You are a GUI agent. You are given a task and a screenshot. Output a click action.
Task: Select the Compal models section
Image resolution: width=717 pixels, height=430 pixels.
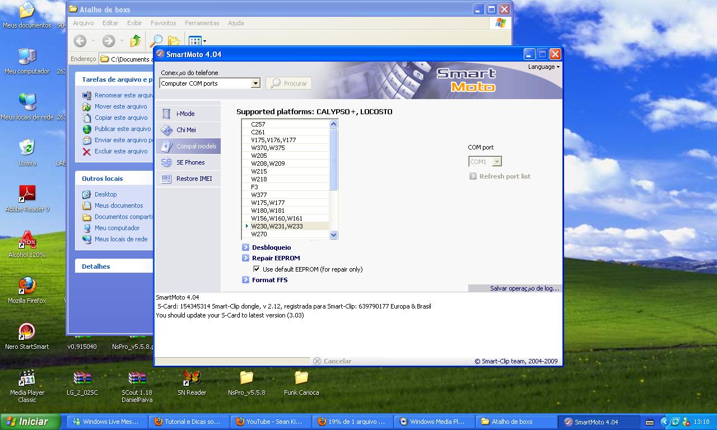coord(188,146)
